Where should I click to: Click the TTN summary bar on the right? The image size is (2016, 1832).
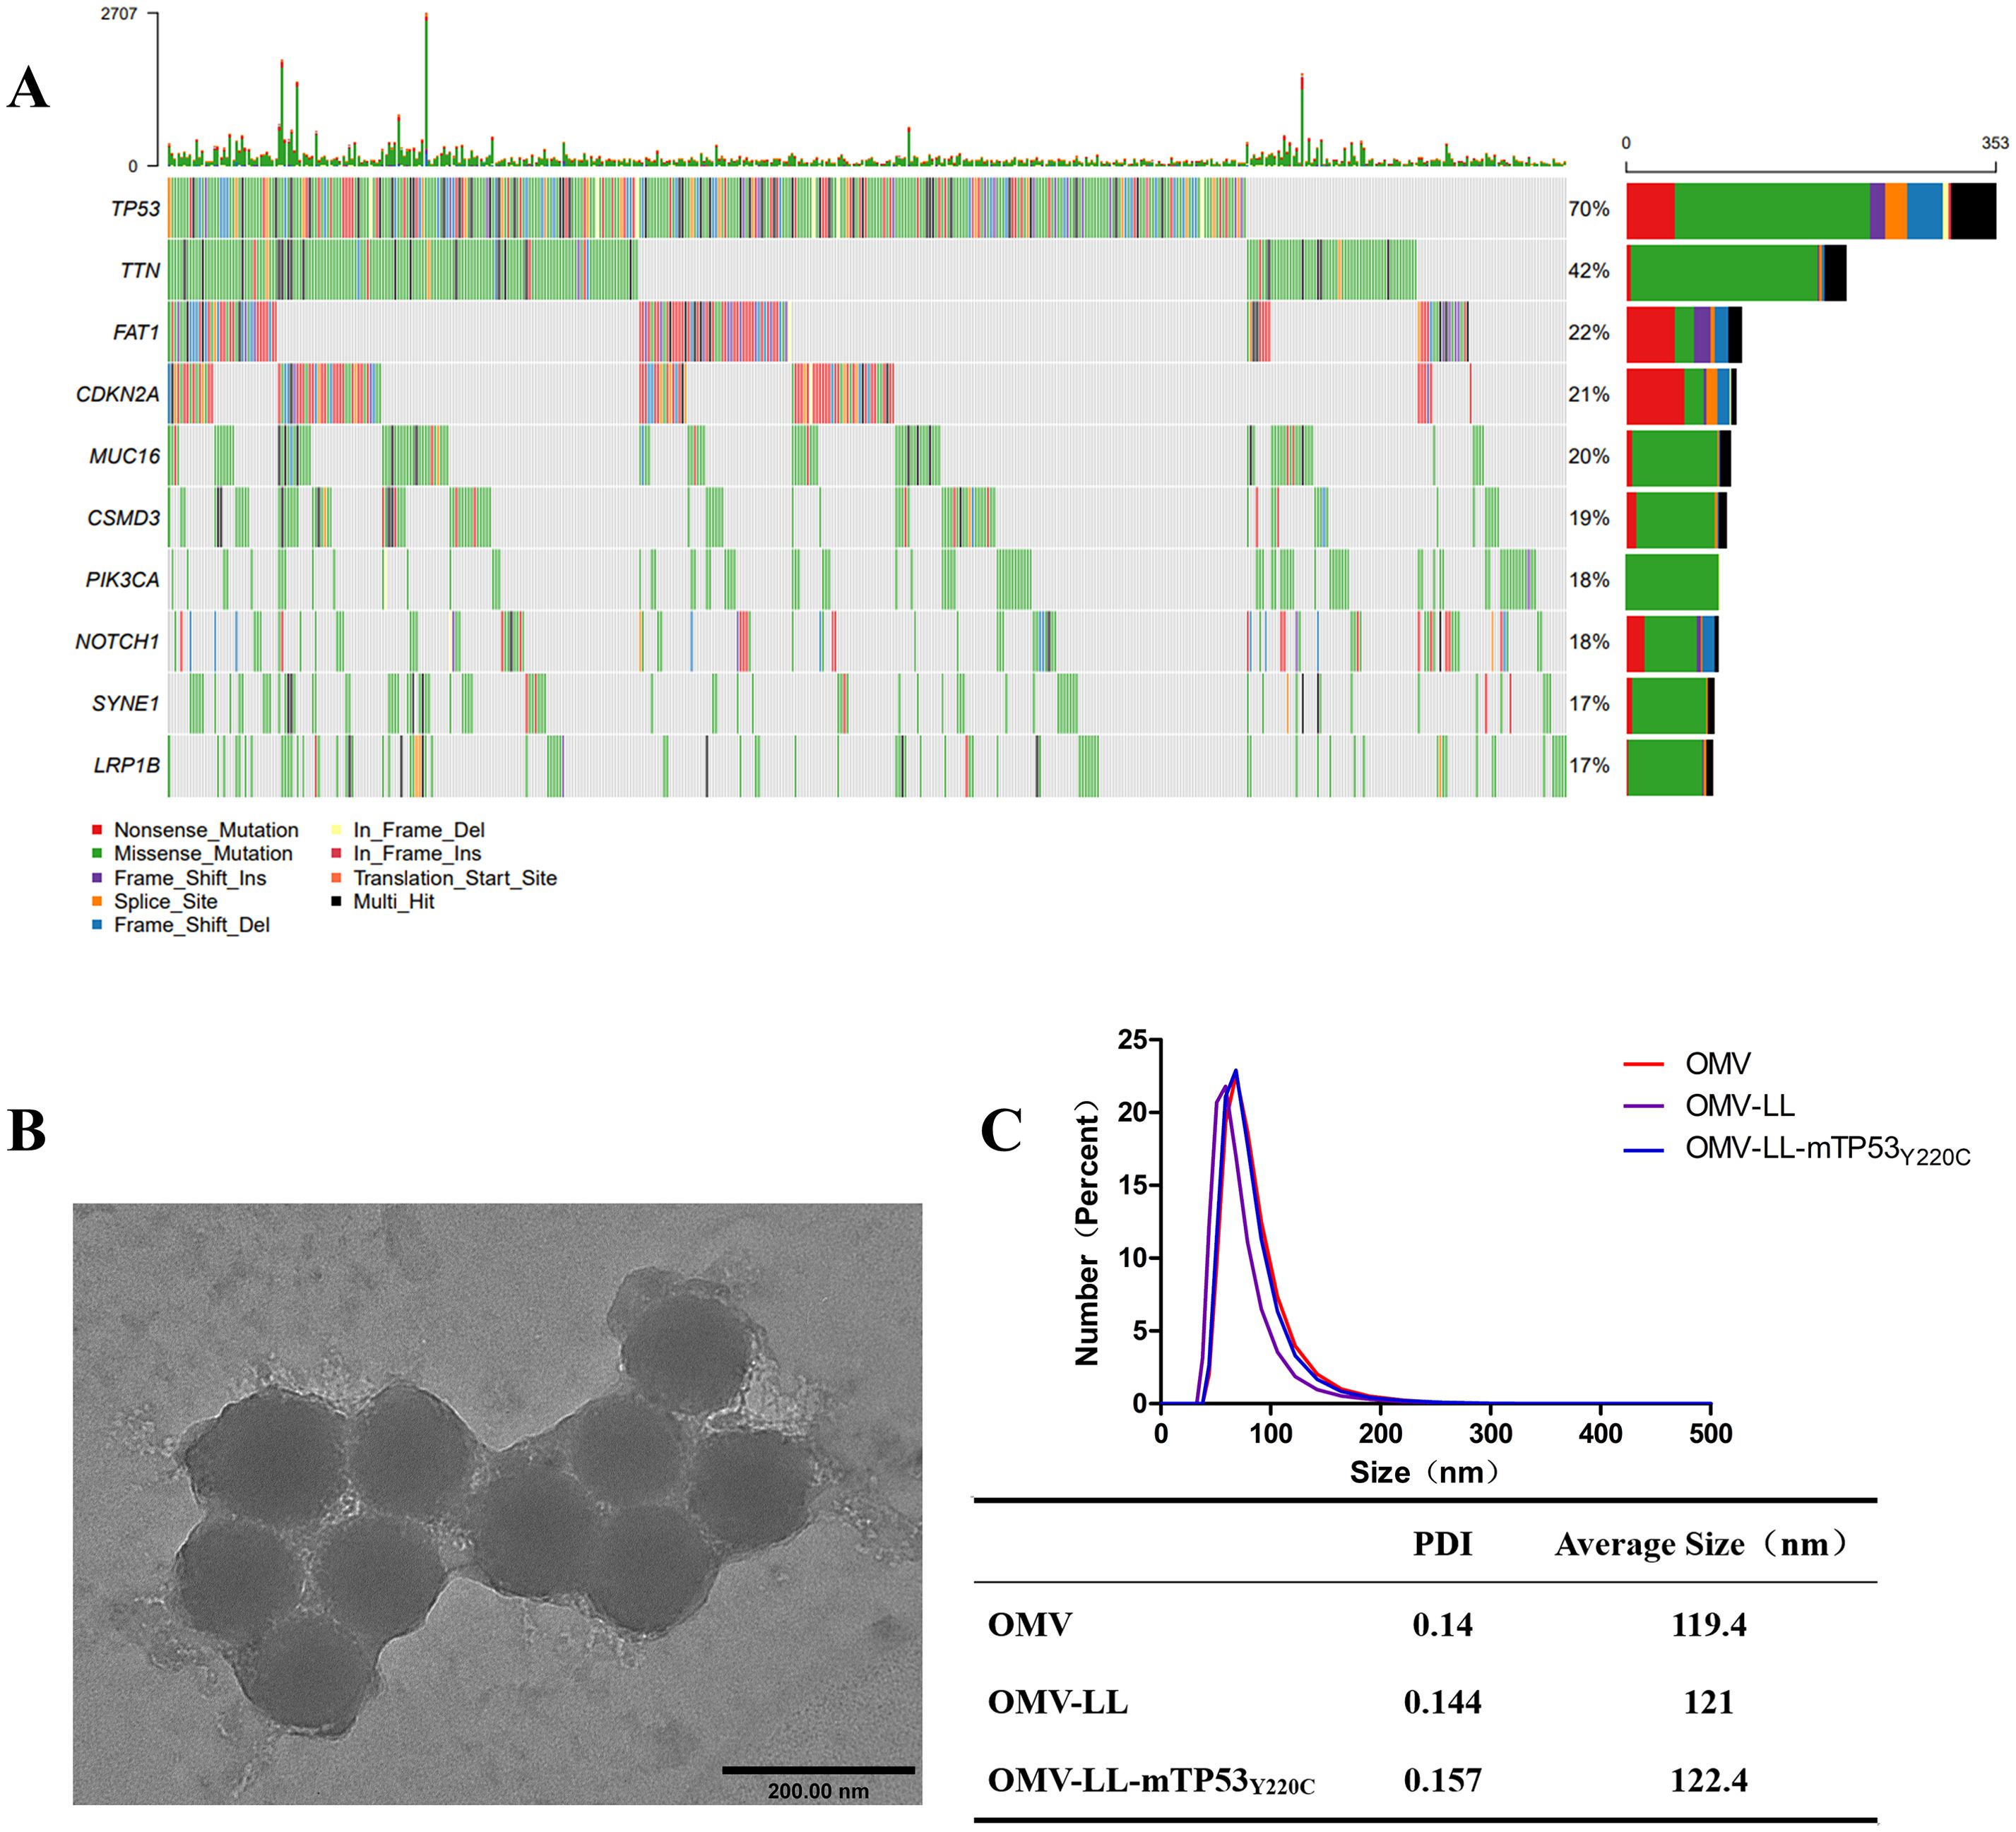coord(1736,273)
